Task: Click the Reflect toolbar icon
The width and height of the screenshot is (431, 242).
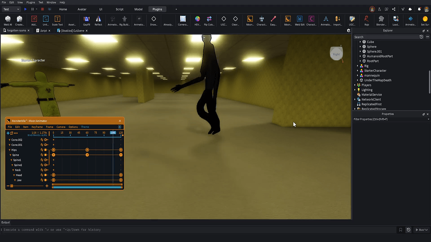Action: [x=98, y=19]
